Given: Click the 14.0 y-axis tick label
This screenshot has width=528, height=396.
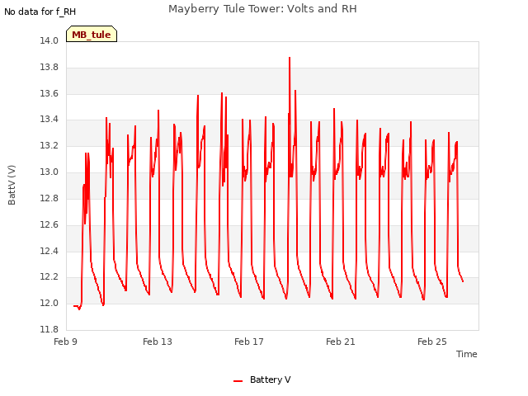Looking at the screenshot, I should (x=49, y=40).
